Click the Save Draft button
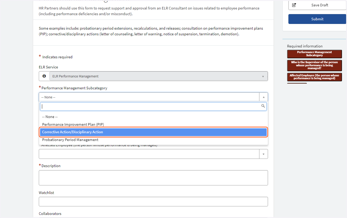 pyautogui.click(x=317, y=5)
